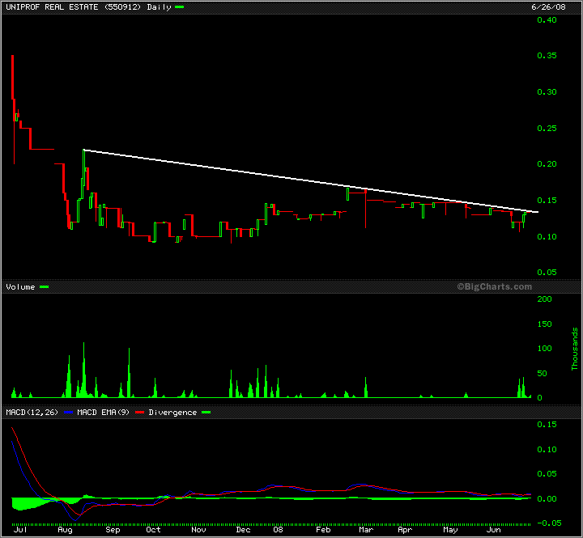Viewport: 583px width, 538px height.
Task: Click the Nov month label
Action: pyautogui.click(x=198, y=529)
